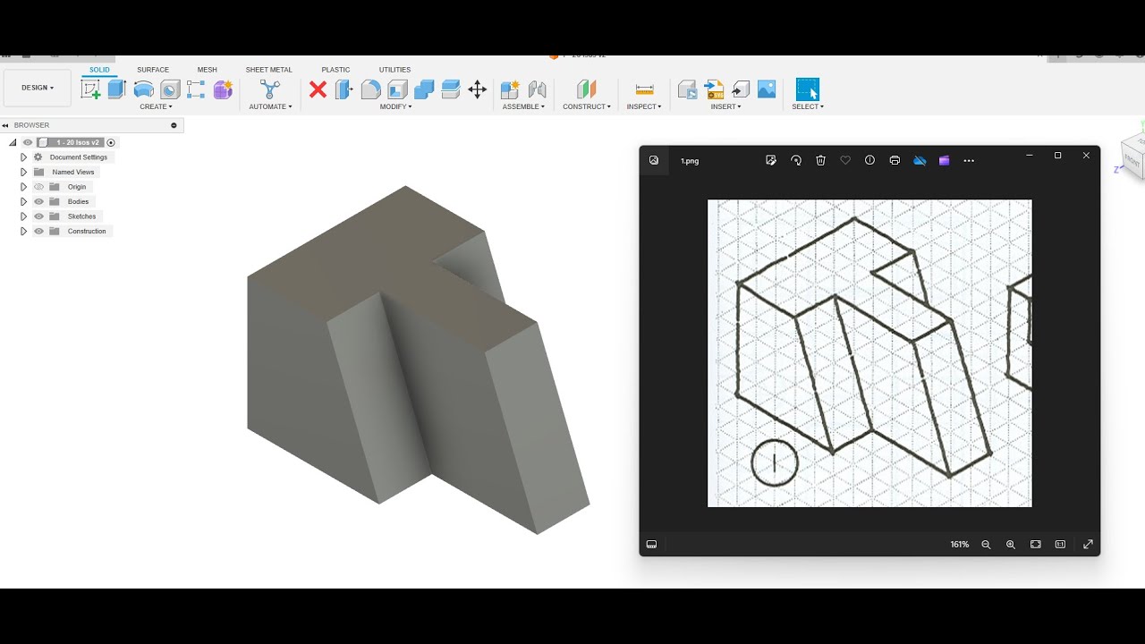
Task: Open the Design workspace dropdown
Action: [x=38, y=88]
